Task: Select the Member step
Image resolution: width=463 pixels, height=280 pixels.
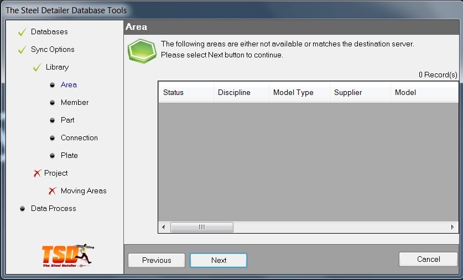Action: coord(75,102)
